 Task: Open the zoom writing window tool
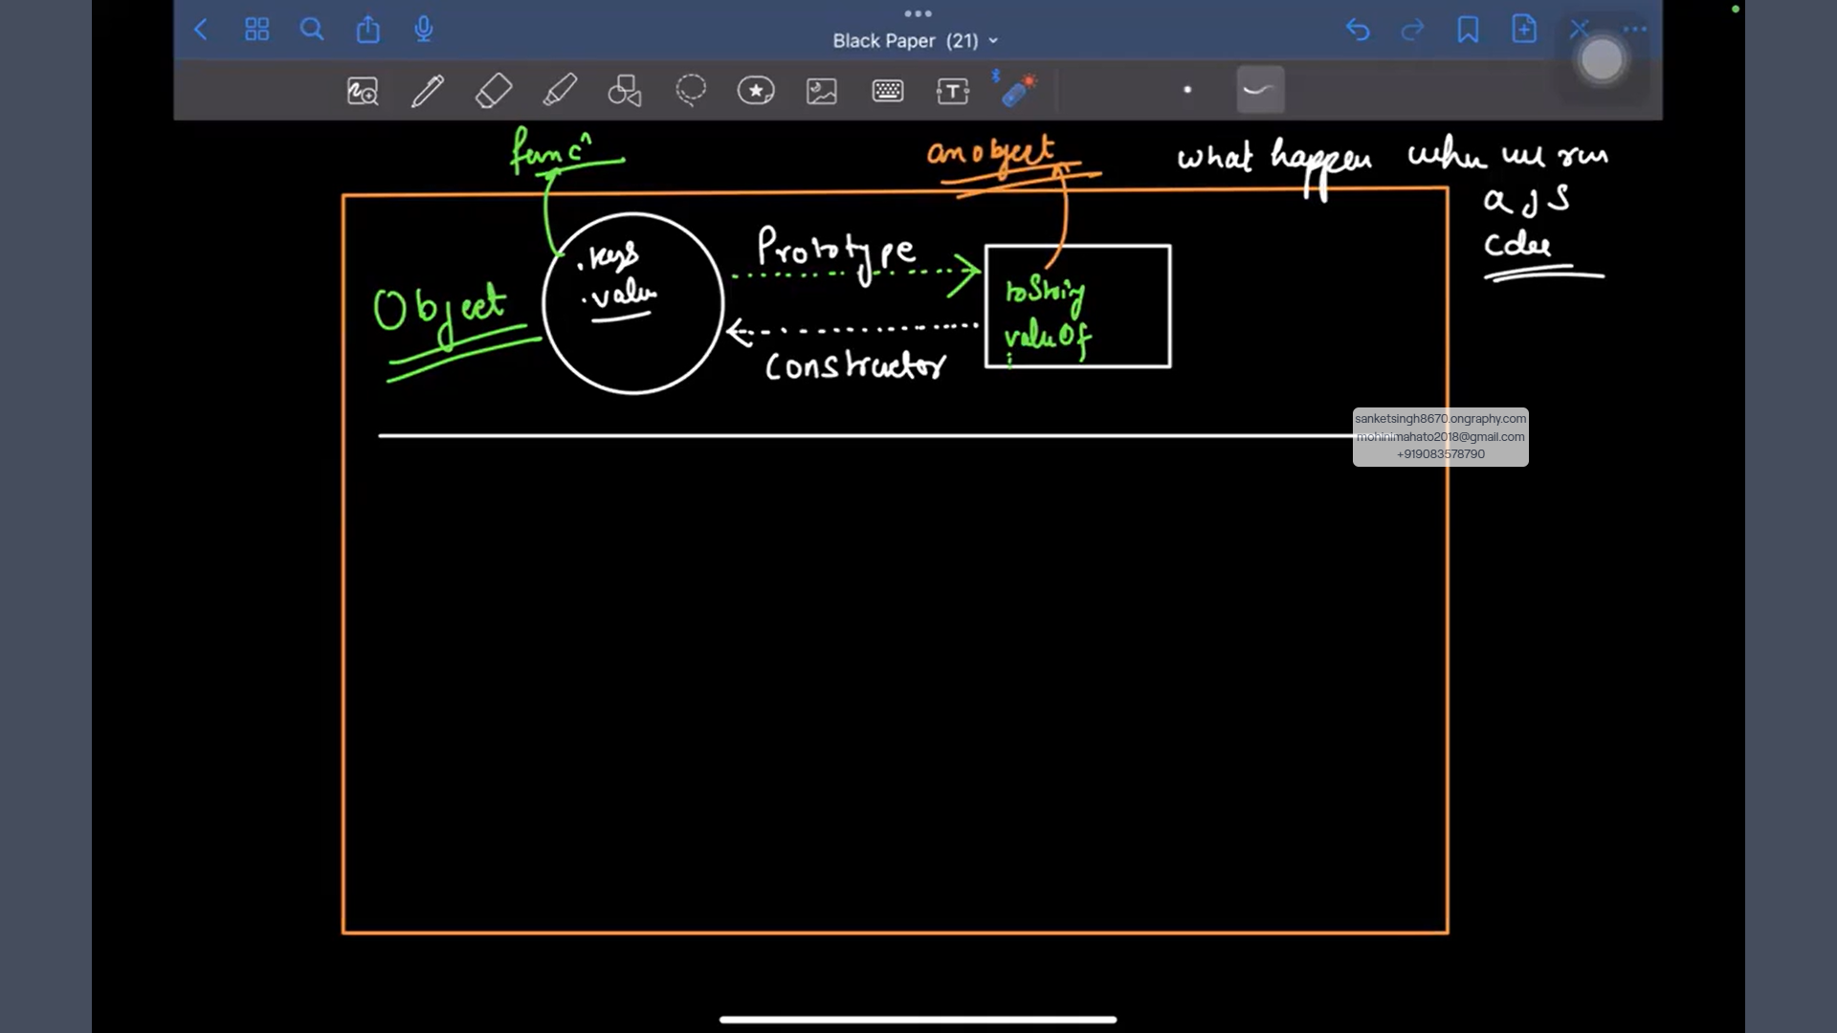pos(363,91)
